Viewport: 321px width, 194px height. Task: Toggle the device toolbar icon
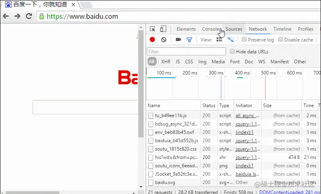click(163, 29)
